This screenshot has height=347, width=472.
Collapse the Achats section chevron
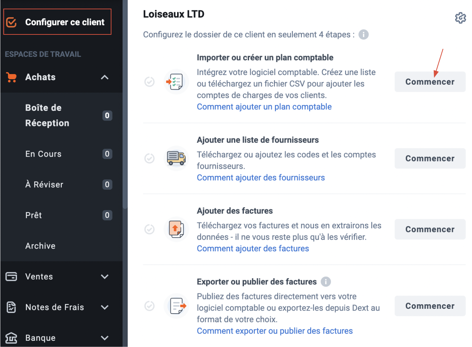click(x=105, y=77)
